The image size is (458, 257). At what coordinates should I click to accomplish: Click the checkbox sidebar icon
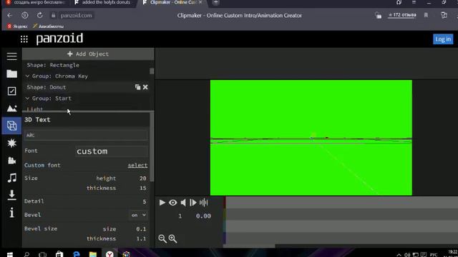click(x=11, y=91)
